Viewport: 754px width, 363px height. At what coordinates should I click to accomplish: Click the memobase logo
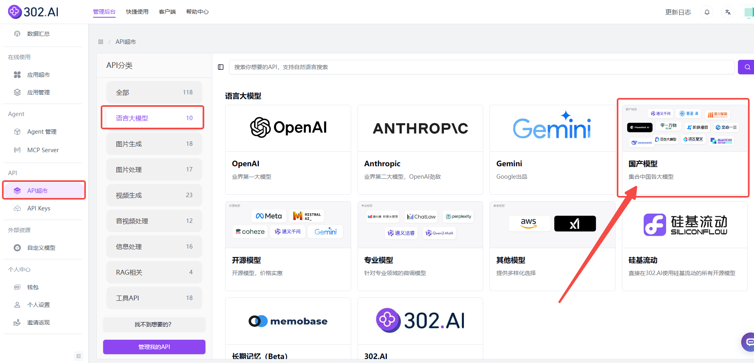(288, 321)
